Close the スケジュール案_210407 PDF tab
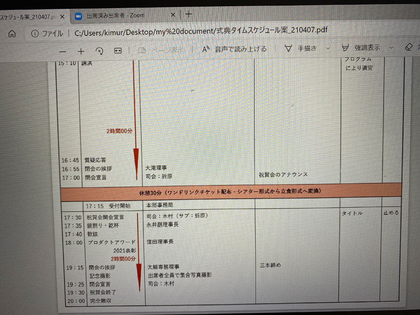420x315 pixels. (63, 17)
